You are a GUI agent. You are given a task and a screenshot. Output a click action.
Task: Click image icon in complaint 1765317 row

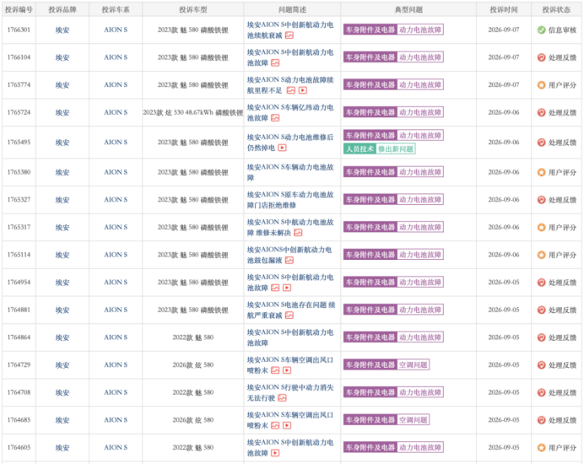298,233
